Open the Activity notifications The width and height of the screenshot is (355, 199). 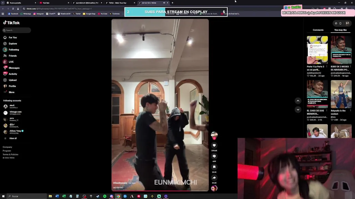point(10,74)
